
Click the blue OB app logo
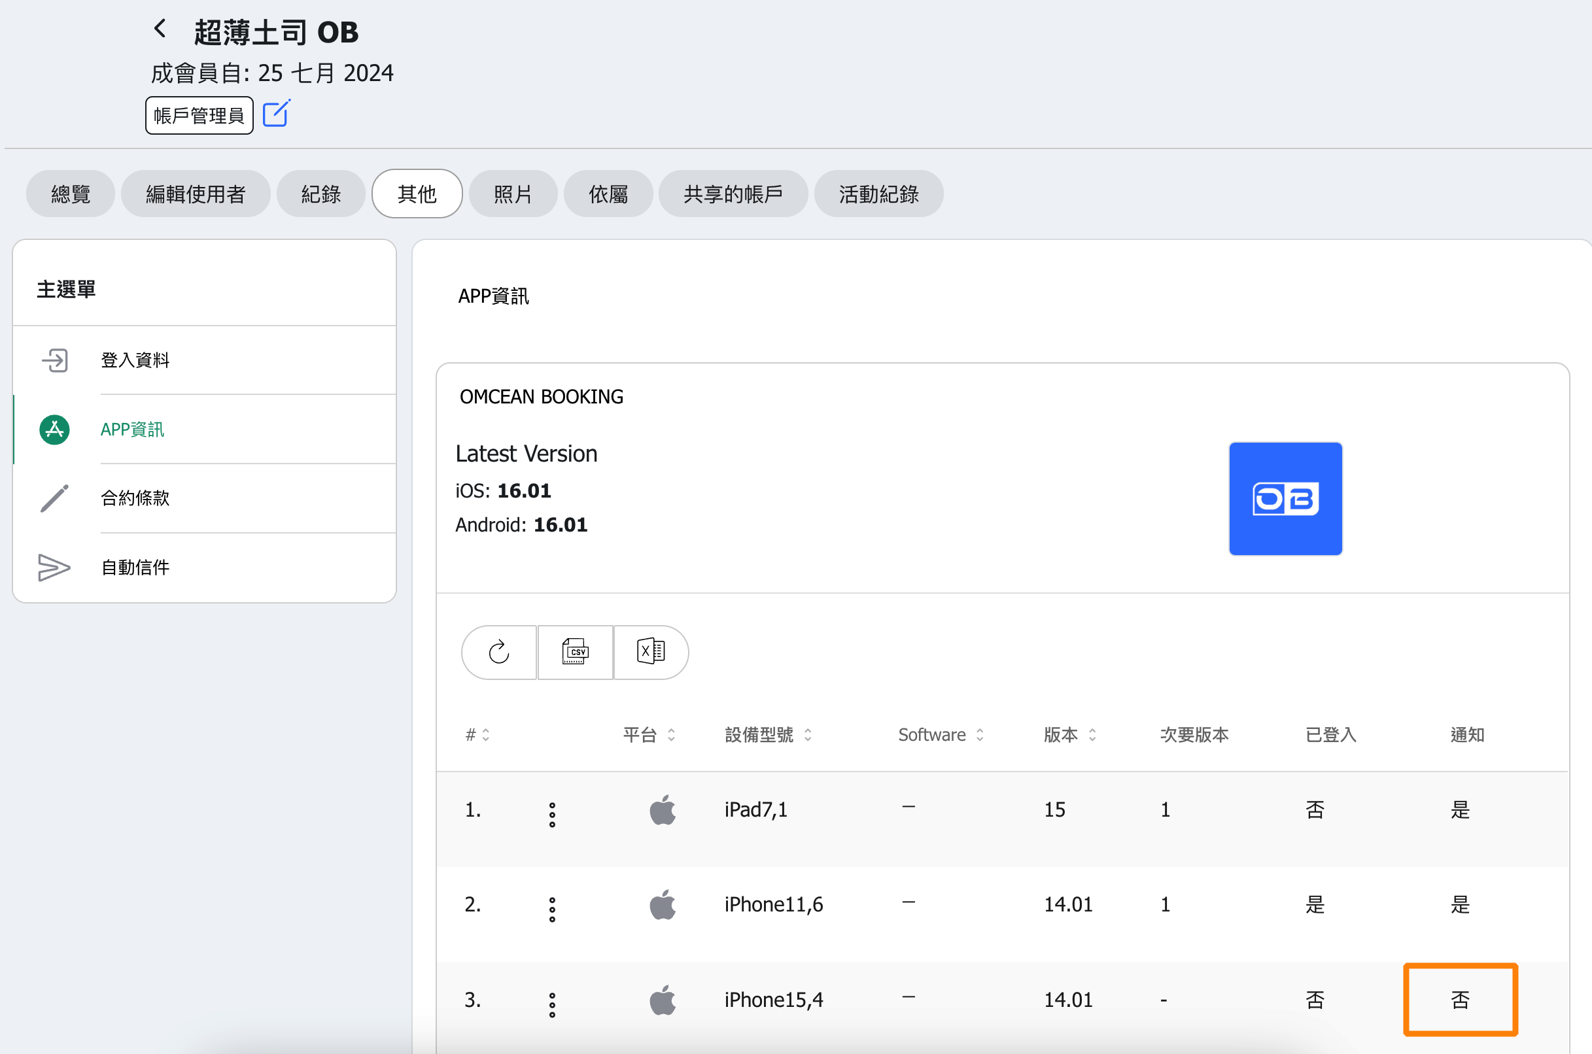(1285, 499)
